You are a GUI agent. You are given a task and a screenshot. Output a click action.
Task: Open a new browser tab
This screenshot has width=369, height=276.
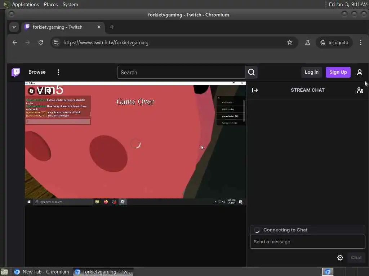tap(112, 27)
